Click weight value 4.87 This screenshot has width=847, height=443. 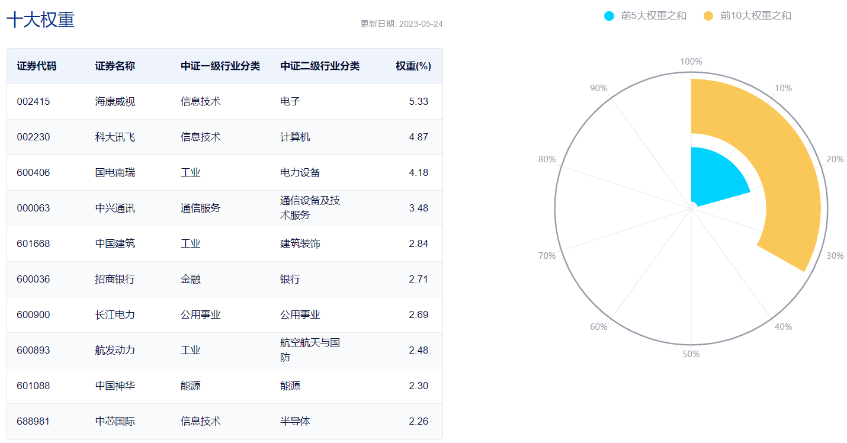pos(418,137)
